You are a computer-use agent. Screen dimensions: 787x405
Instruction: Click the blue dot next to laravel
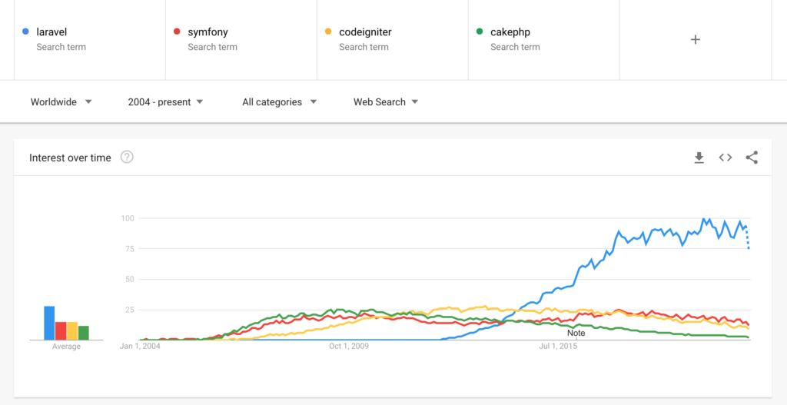(25, 32)
